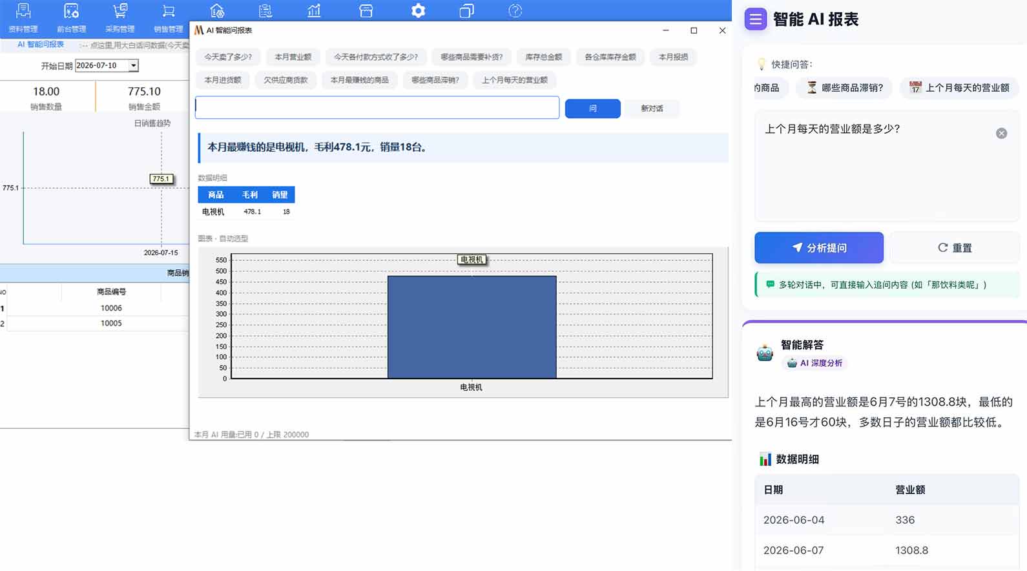
Task: Click the 日期 column header
Action: [x=773, y=490]
